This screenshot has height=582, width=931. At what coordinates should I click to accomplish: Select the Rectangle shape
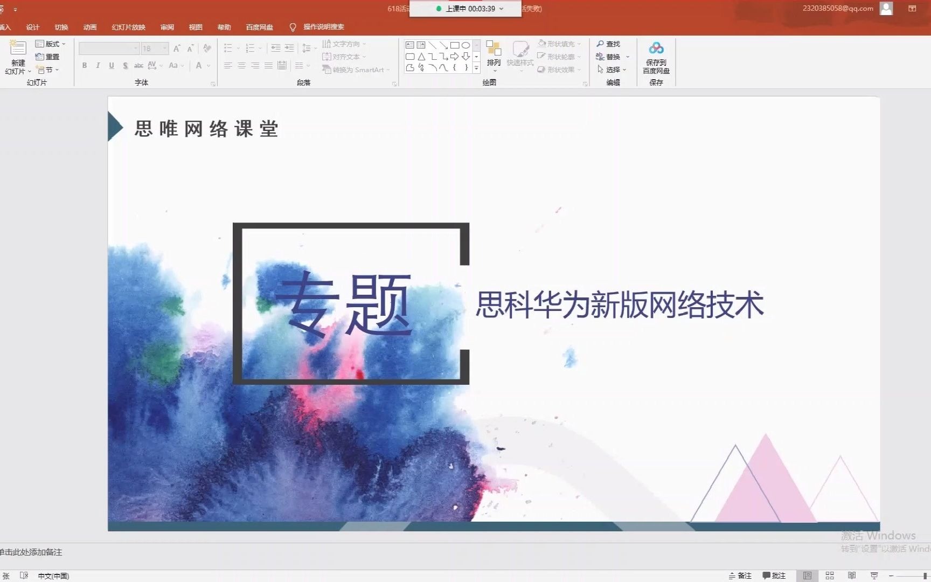[455, 45]
